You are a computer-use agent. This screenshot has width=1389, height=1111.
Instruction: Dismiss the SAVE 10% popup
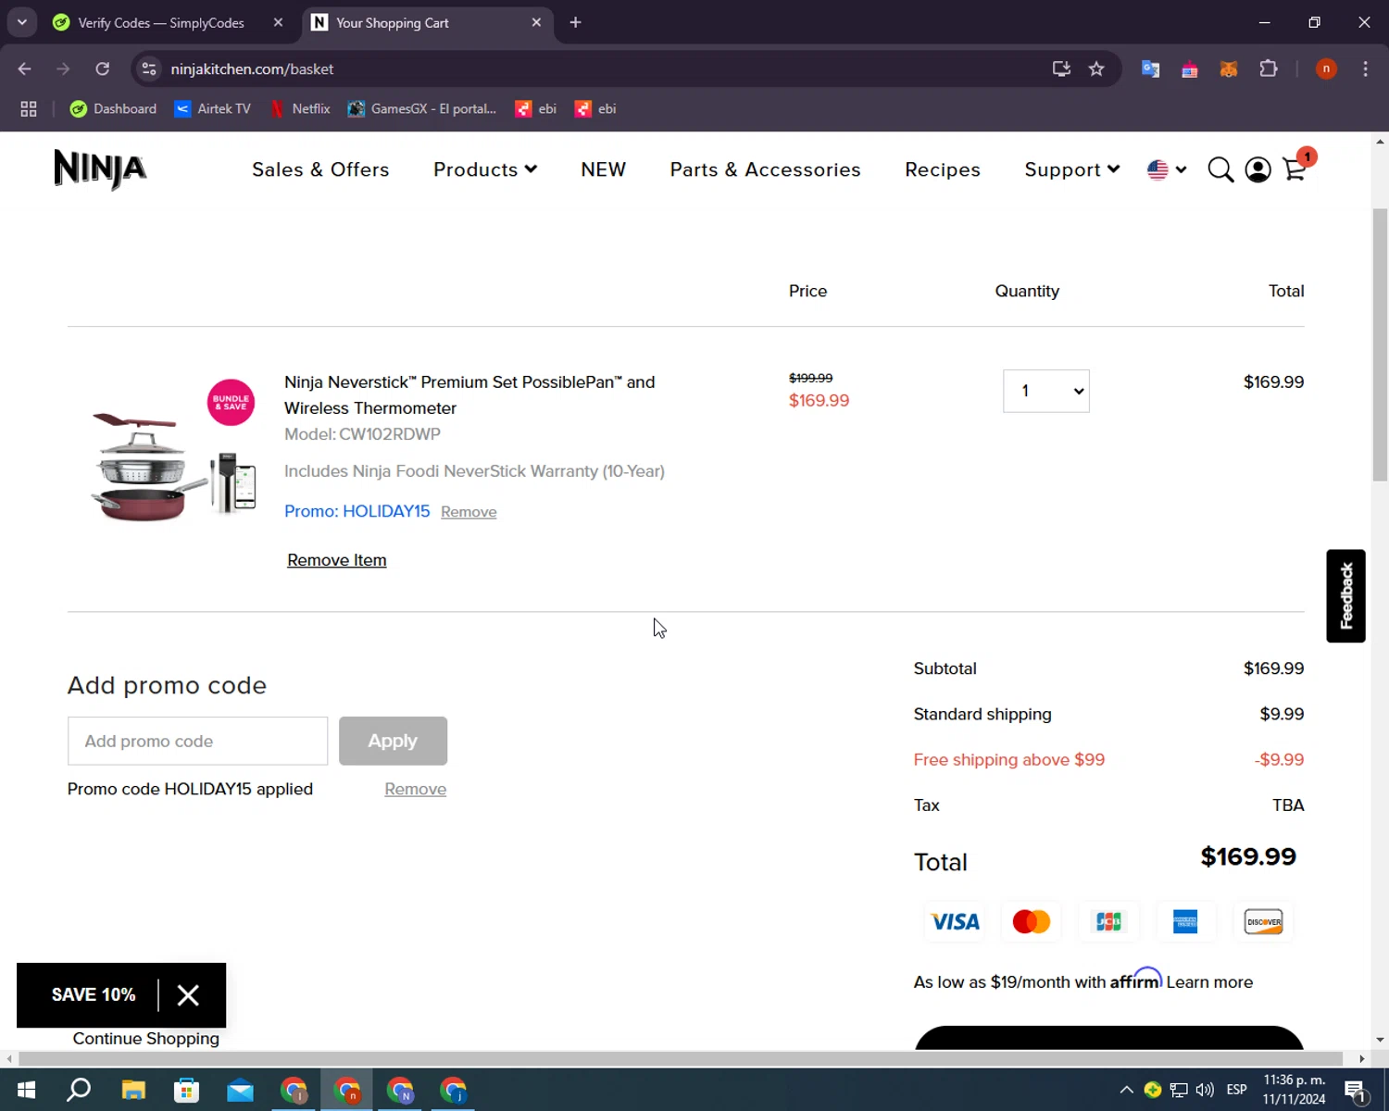[x=188, y=995]
